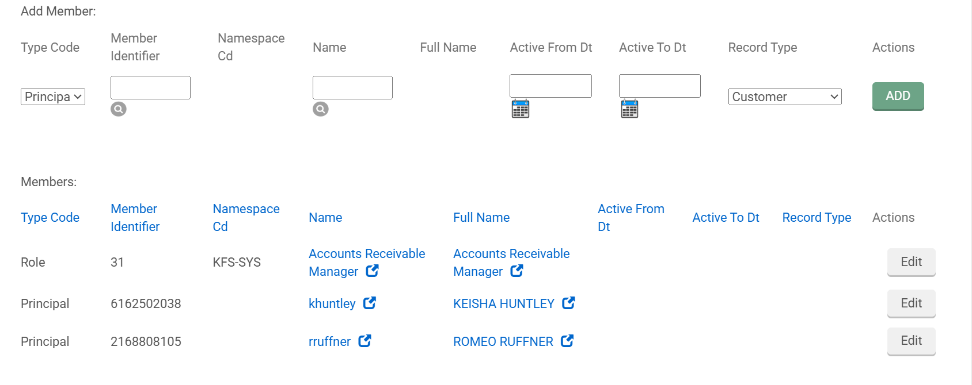This screenshot has height=385, width=972.
Task: Open the Active To Dt calendar picker
Action: [629, 109]
